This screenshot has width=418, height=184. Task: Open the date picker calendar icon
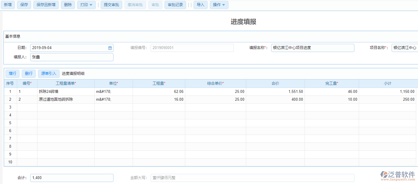[110, 48]
